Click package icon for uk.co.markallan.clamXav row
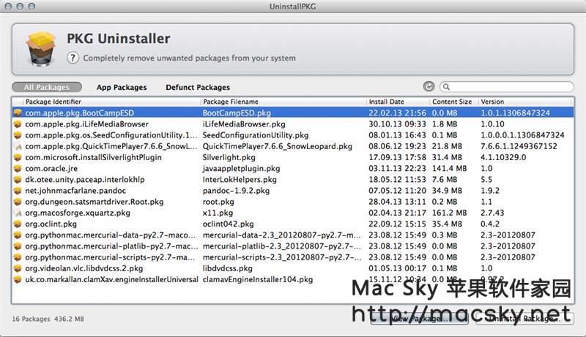This screenshot has width=586, height=337. click(18, 279)
